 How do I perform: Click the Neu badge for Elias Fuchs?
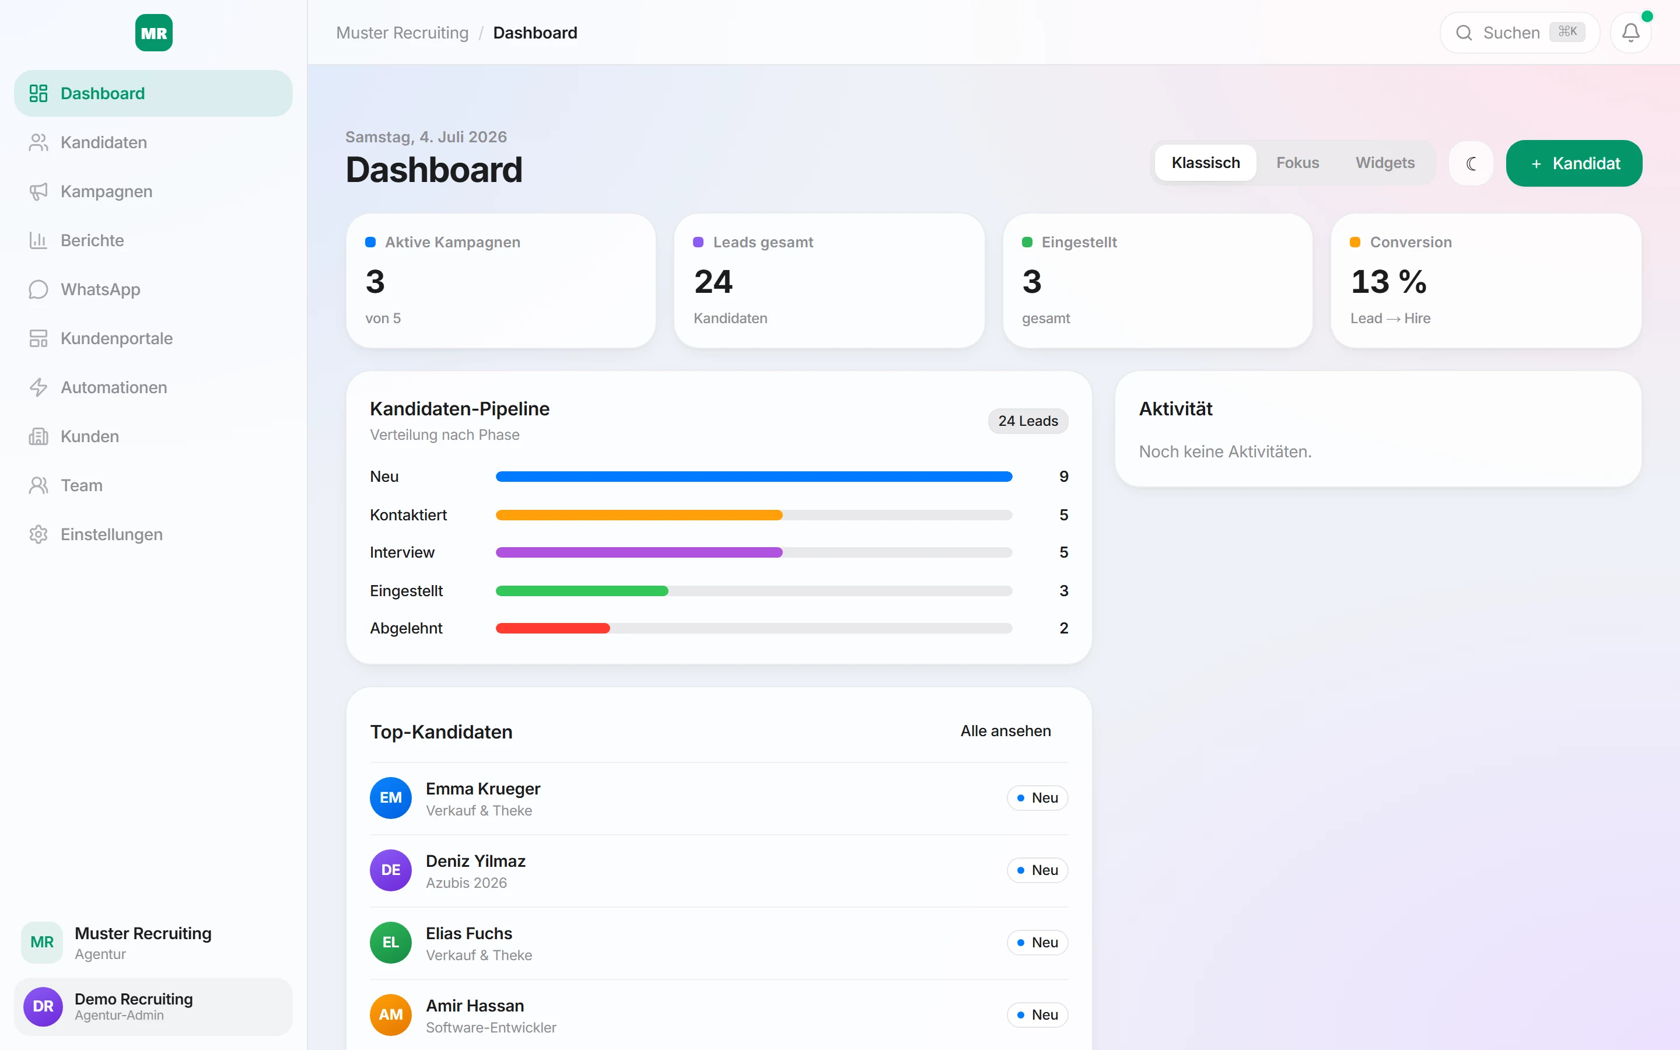click(1037, 942)
